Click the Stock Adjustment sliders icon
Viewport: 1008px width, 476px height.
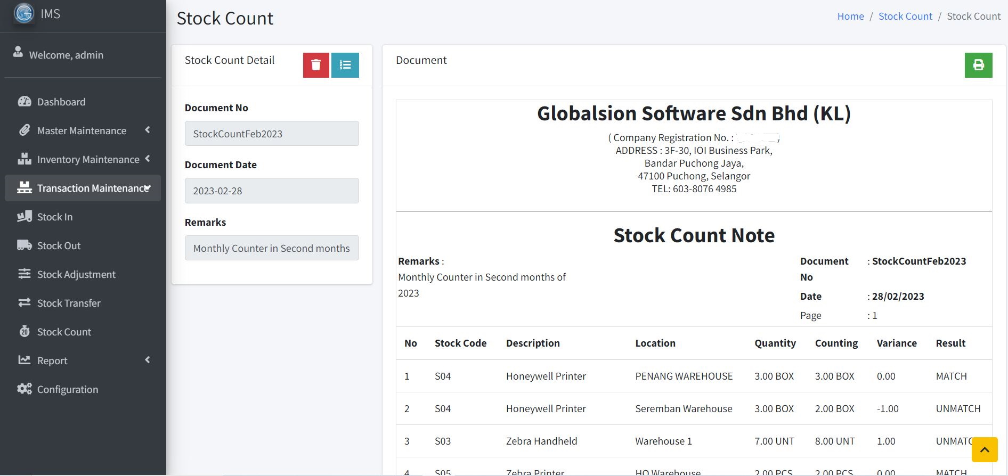click(25, 274)
